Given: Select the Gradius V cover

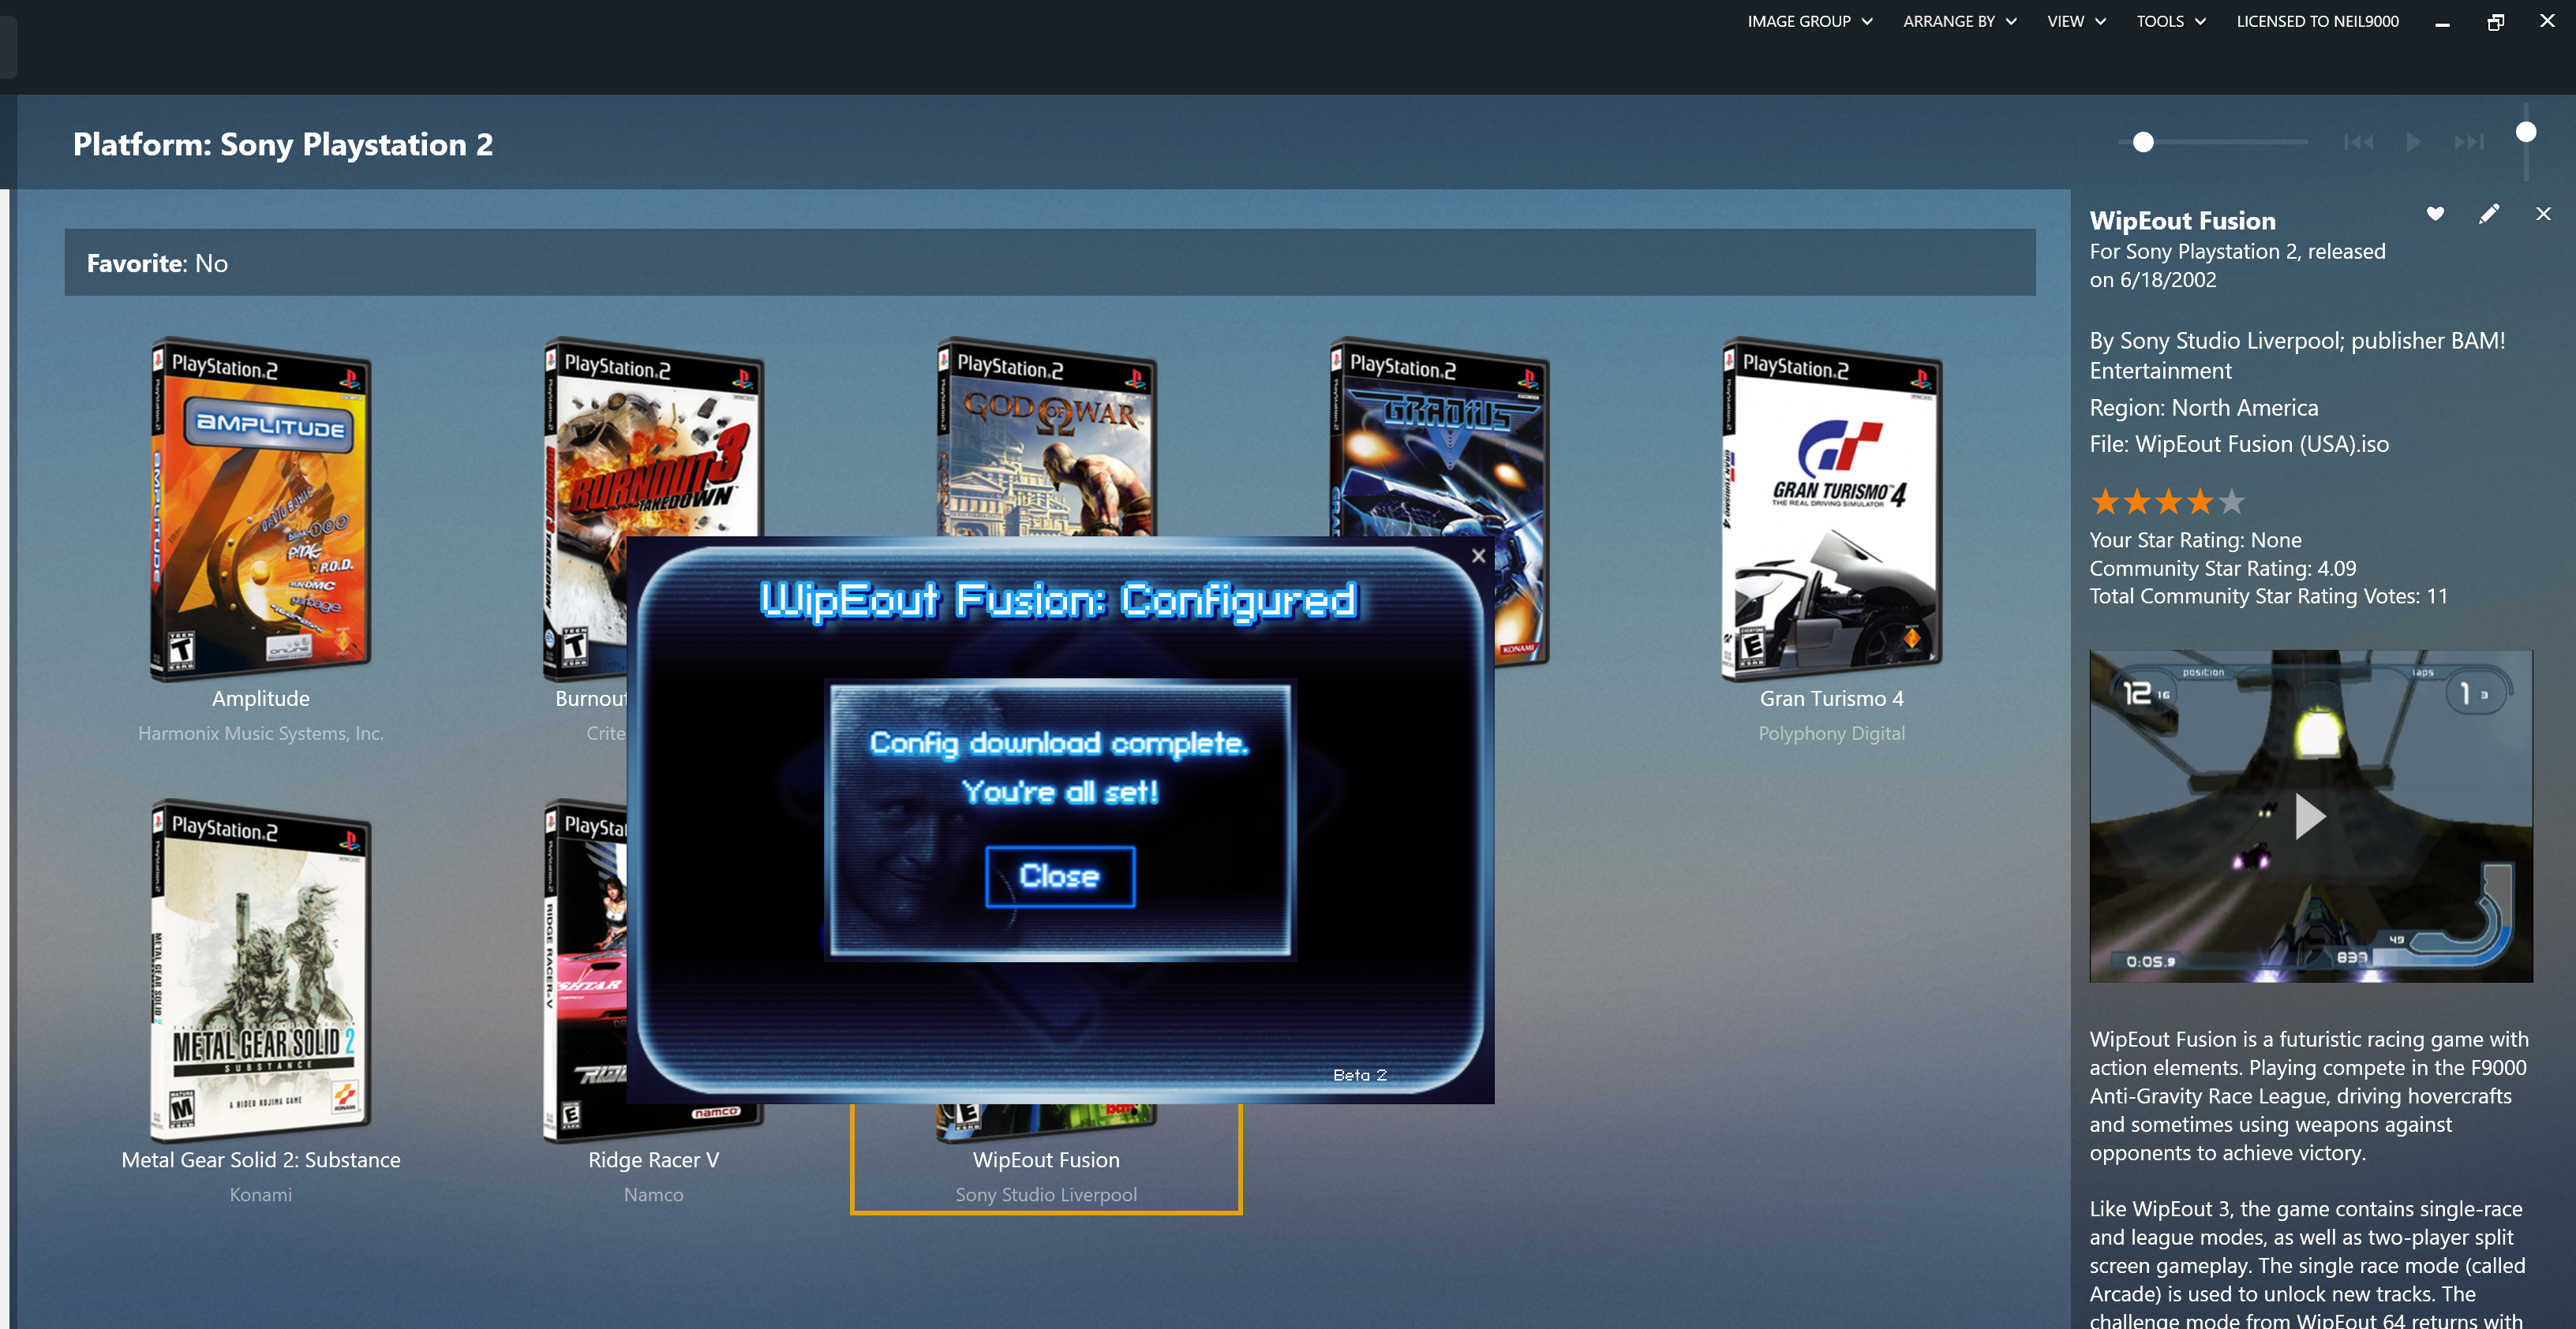Looking at the screenshot, I should (x=1439, y=437).
